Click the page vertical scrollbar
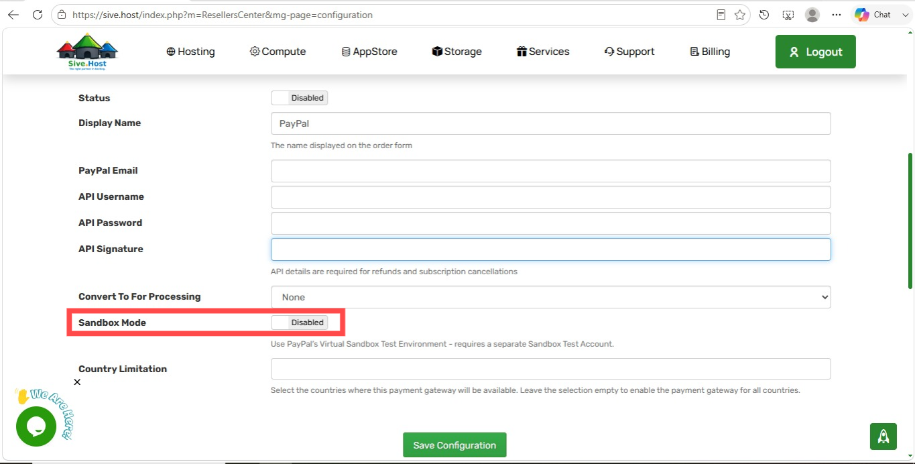 [x=910, y=221]
